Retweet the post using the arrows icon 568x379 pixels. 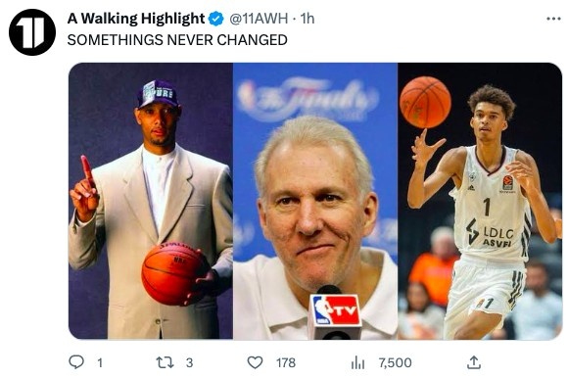165,362
